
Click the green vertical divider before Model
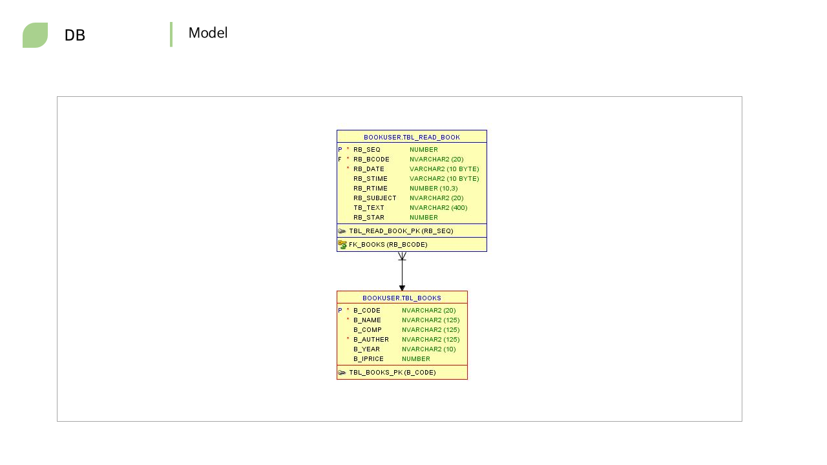[x=171, y=35]
